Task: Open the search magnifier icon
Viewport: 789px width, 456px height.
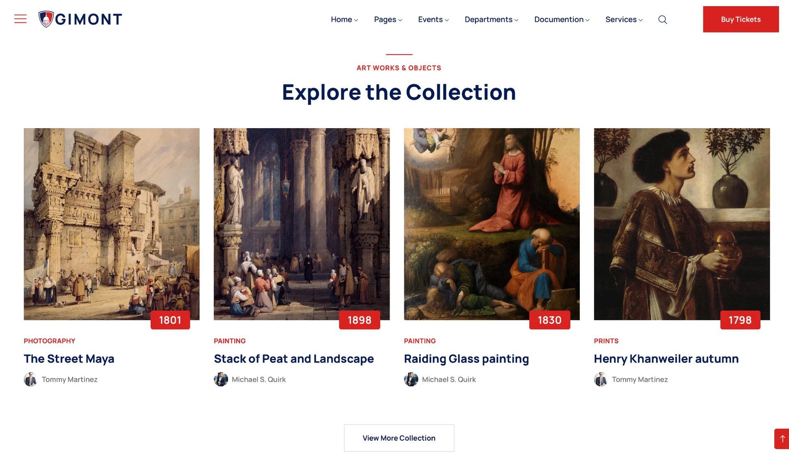Action: coord(662,19)
